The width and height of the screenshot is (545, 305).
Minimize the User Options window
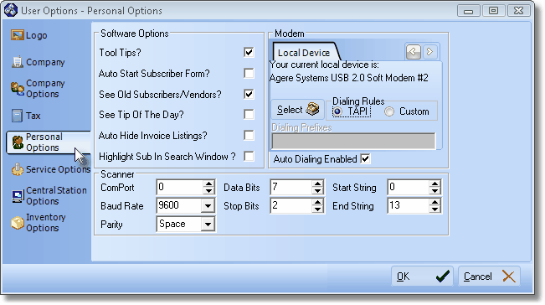tap(468, 11)
